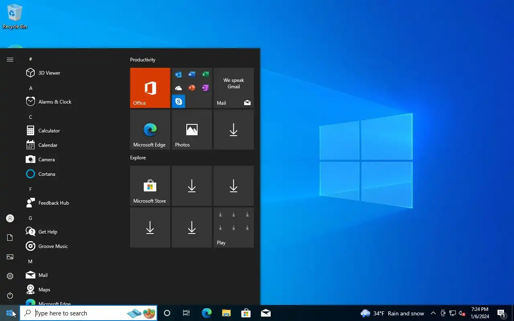Screen dimensions: 514x321
Task: Show hidden tray icons chevron
Action: [433, 313]
